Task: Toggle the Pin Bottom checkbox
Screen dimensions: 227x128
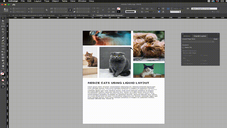Action: pyautogui.click(x=185, y=64)
